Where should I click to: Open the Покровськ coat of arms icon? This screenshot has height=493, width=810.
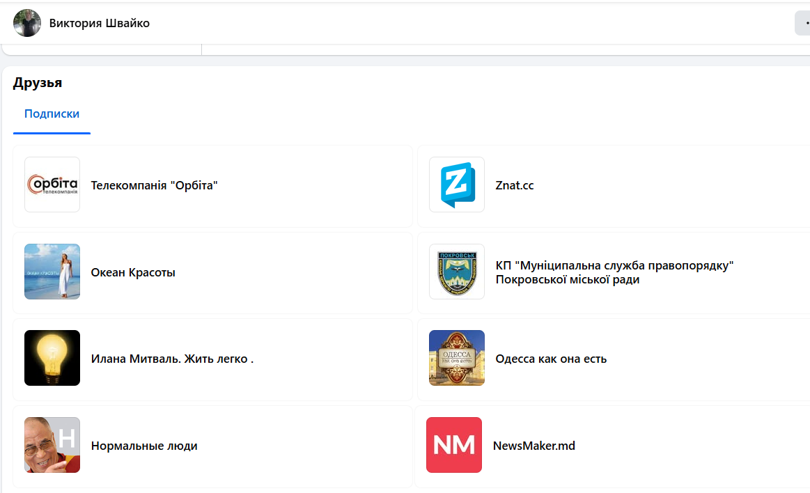coord(457,272)
